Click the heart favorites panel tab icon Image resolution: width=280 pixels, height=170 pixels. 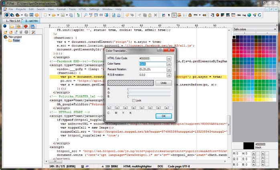coord(26,27)
